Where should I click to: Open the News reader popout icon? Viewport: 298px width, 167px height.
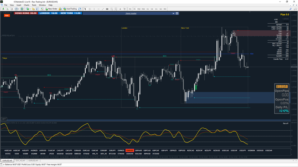177,13
